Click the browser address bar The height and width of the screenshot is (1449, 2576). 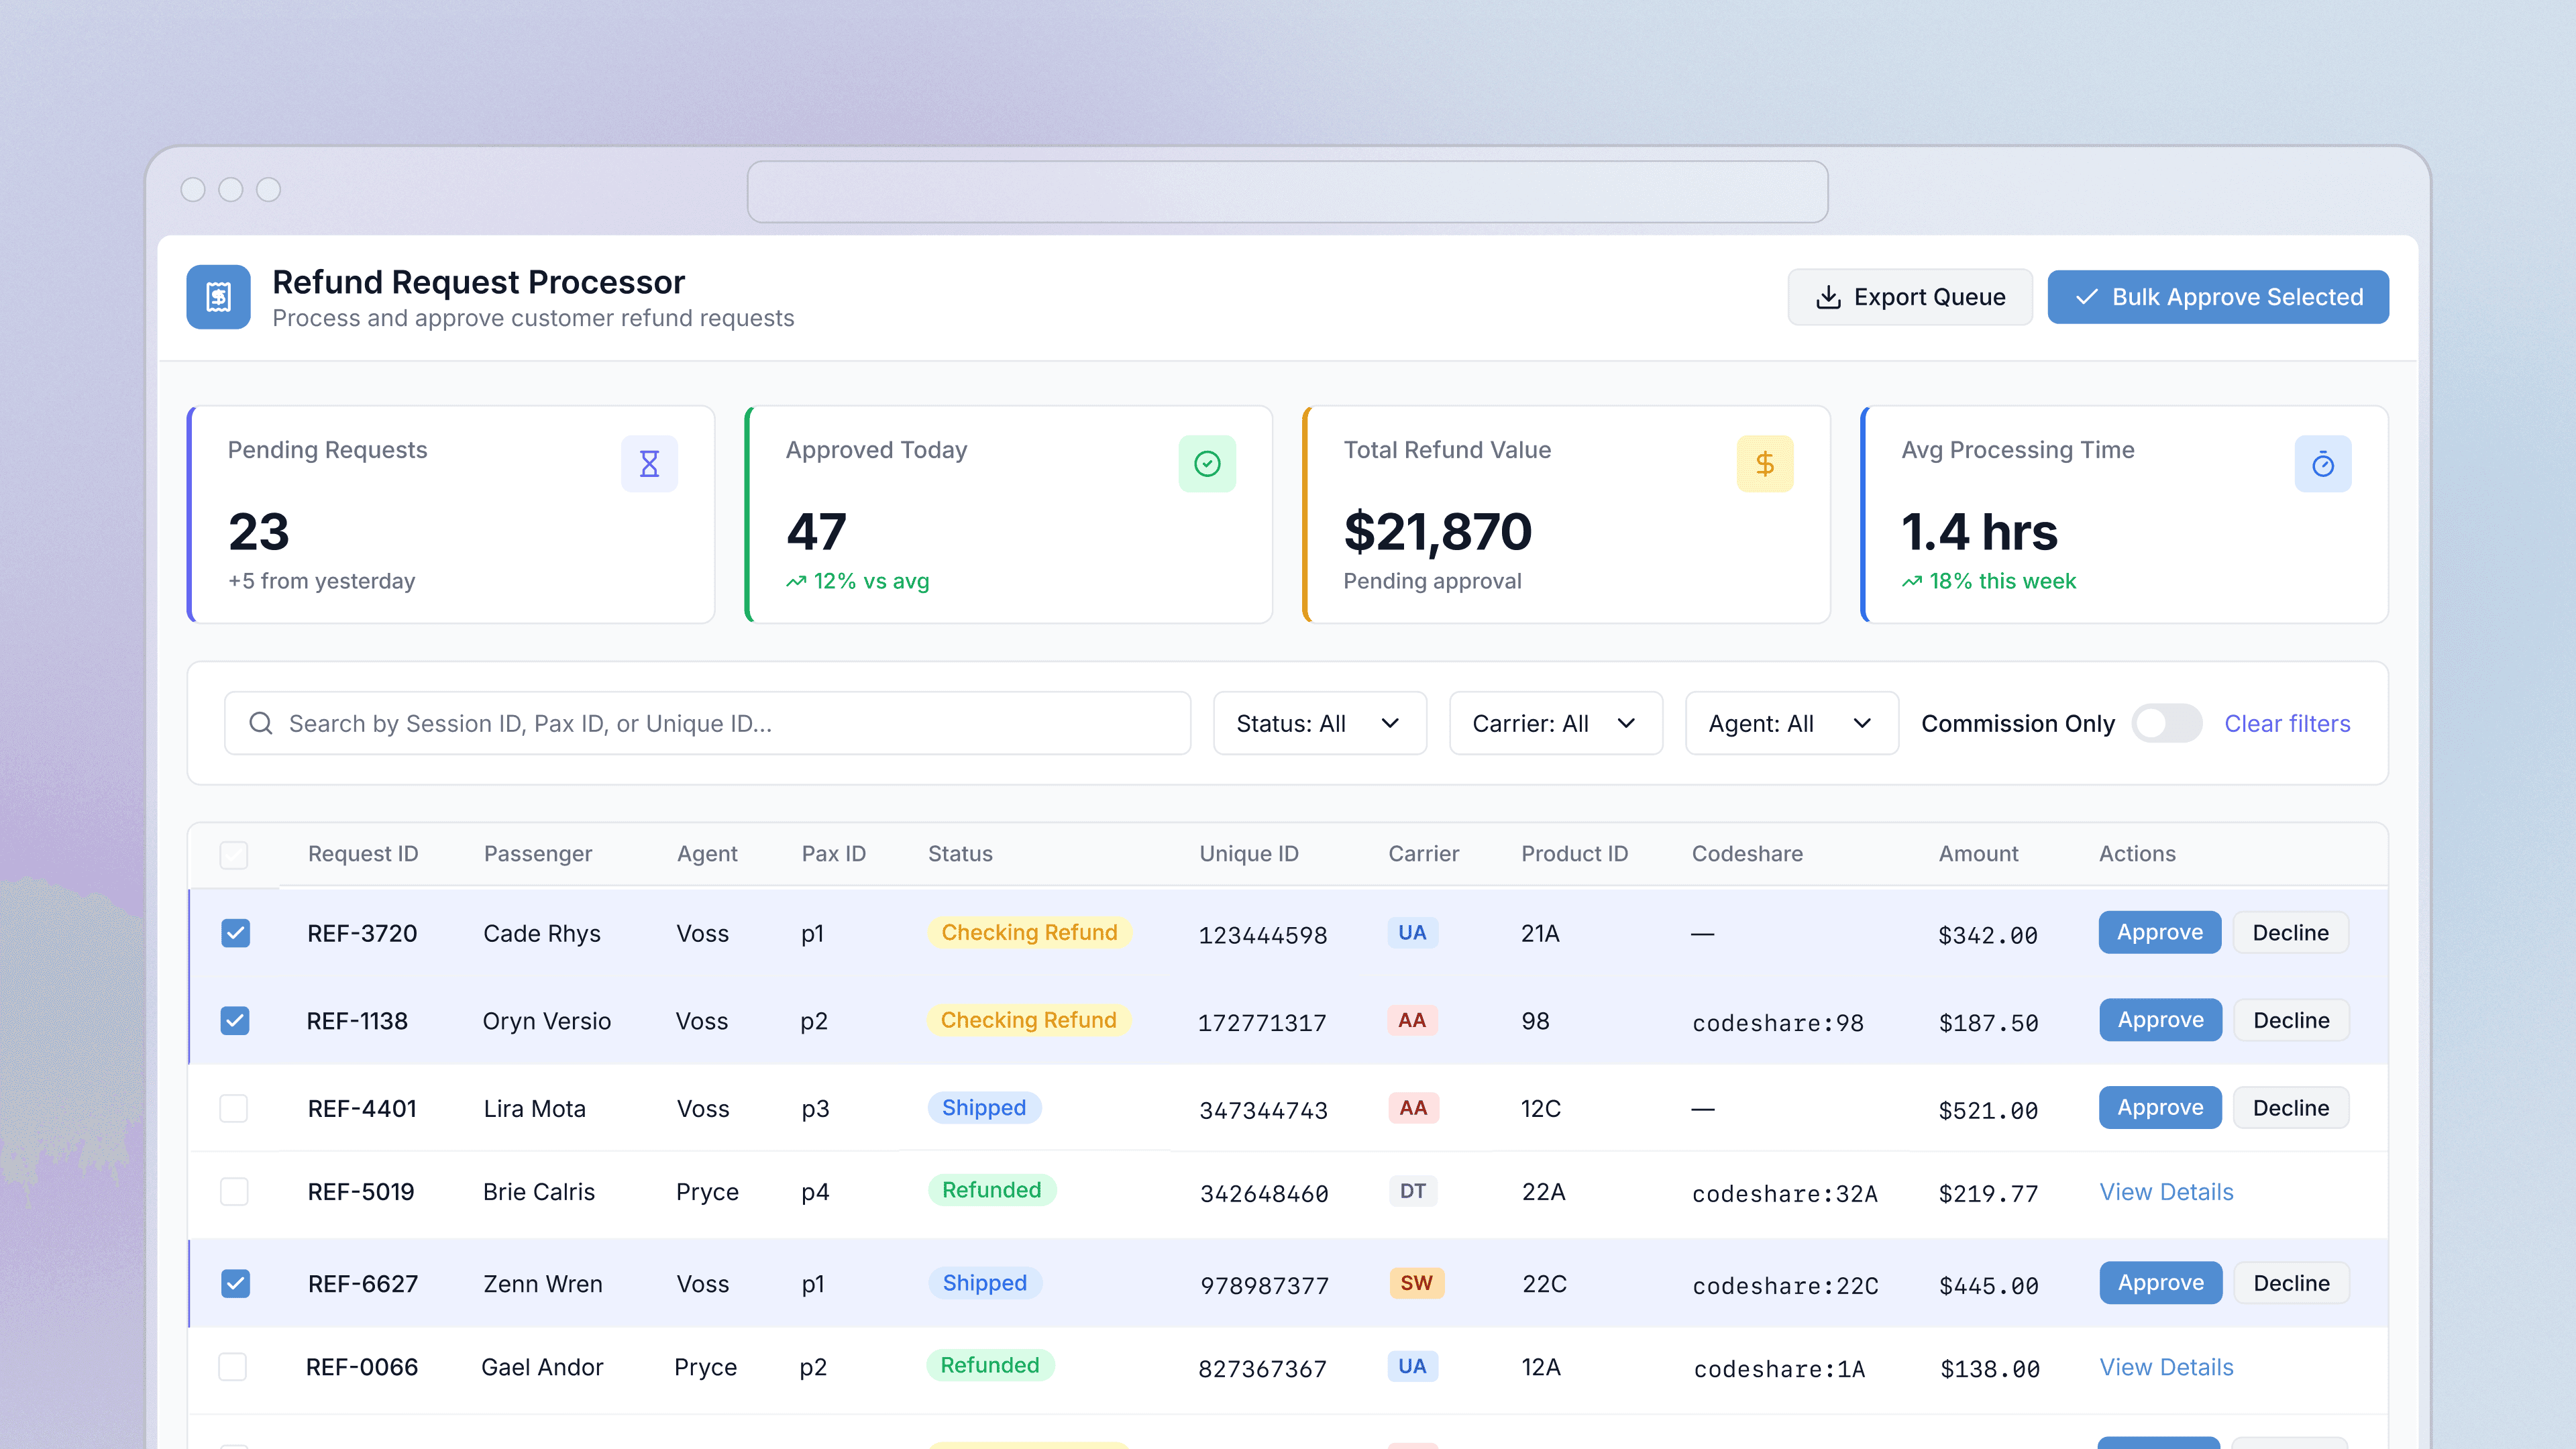[x=1288, y=192]
